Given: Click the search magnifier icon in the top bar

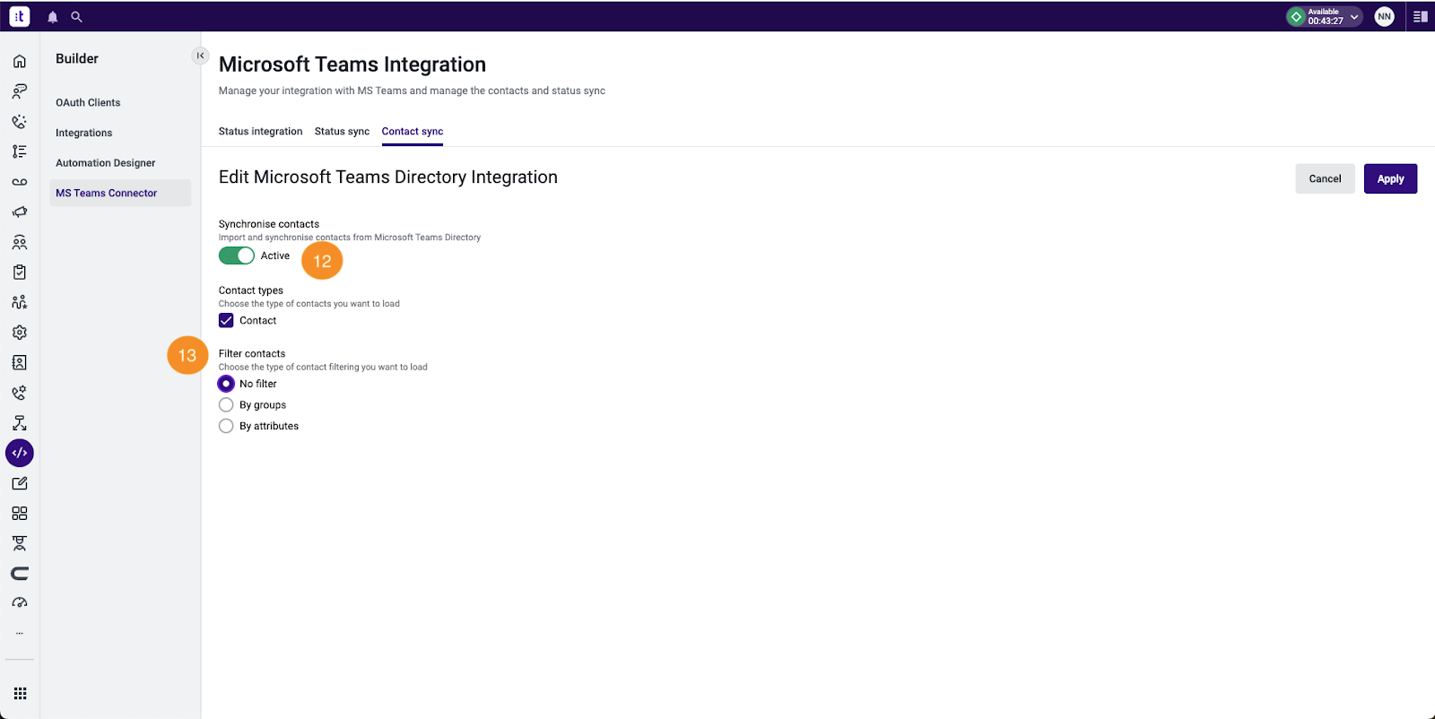Looking at the screenshot, I should click(x=77, y=17).
